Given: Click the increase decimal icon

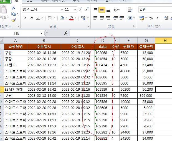Looking at the screenshot, I should click(166, 18).
